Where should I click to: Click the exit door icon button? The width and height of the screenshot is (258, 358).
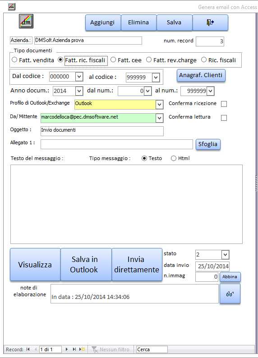tap(210, 23)
